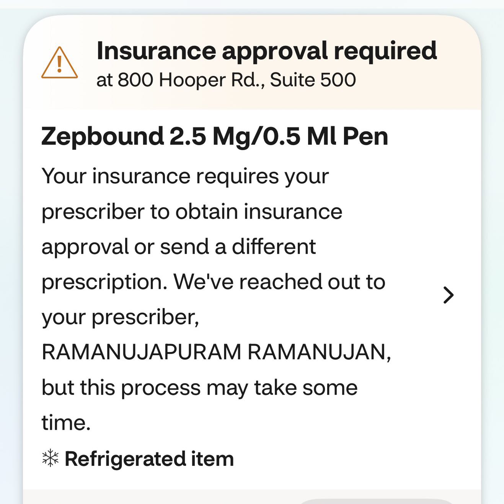Screen dimensions: 504x504
Task: Tap the "Your insurance requires your" first line
Action: tap(185, 176)
